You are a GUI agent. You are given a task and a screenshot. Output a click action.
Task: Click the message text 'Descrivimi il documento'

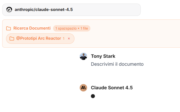tap(117, 64)
